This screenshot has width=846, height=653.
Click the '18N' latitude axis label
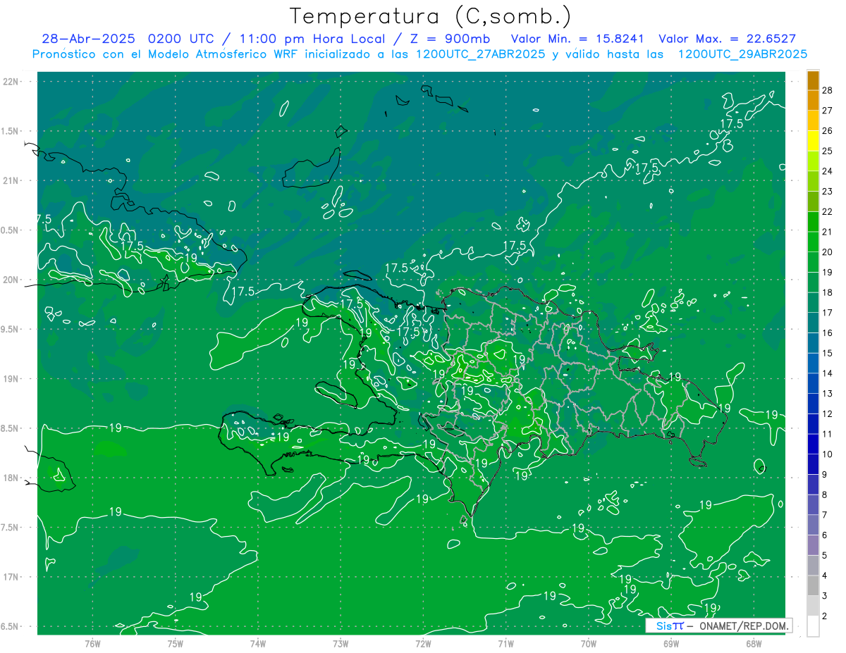click(11, 478)
